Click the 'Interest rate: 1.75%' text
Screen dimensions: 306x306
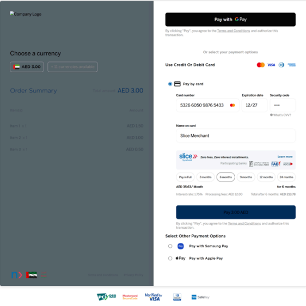point(189,194)
